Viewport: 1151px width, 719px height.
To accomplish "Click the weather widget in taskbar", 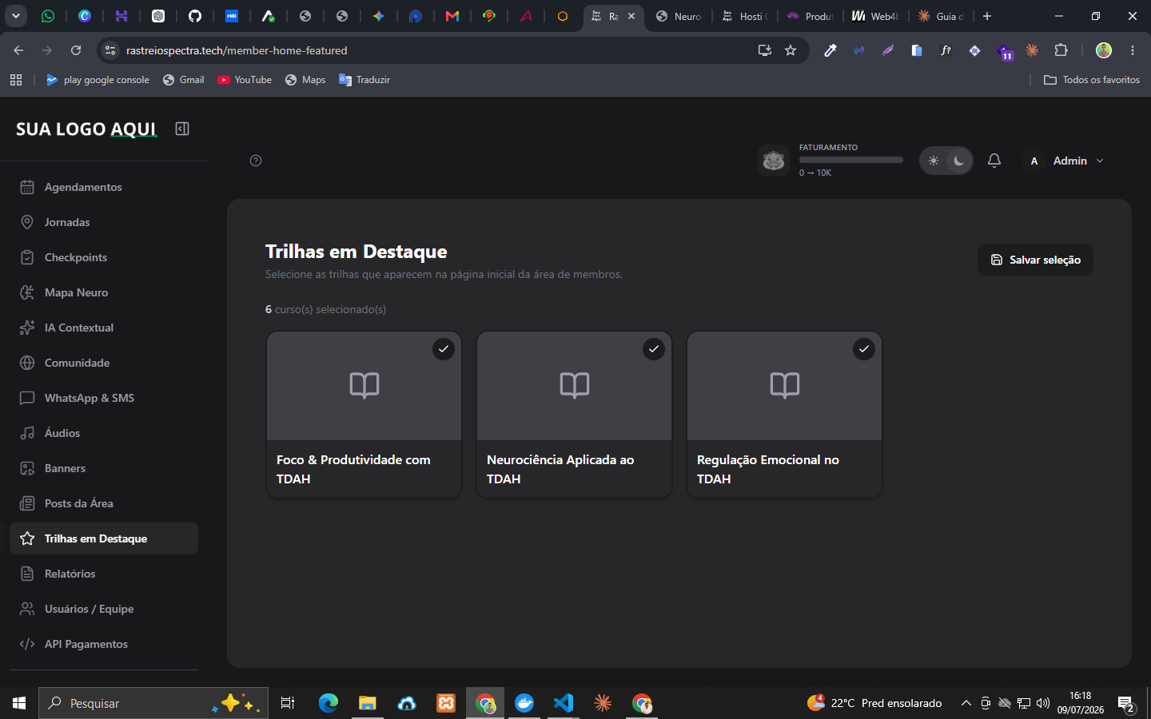I will pyautogui.click(x=874, y=703).
